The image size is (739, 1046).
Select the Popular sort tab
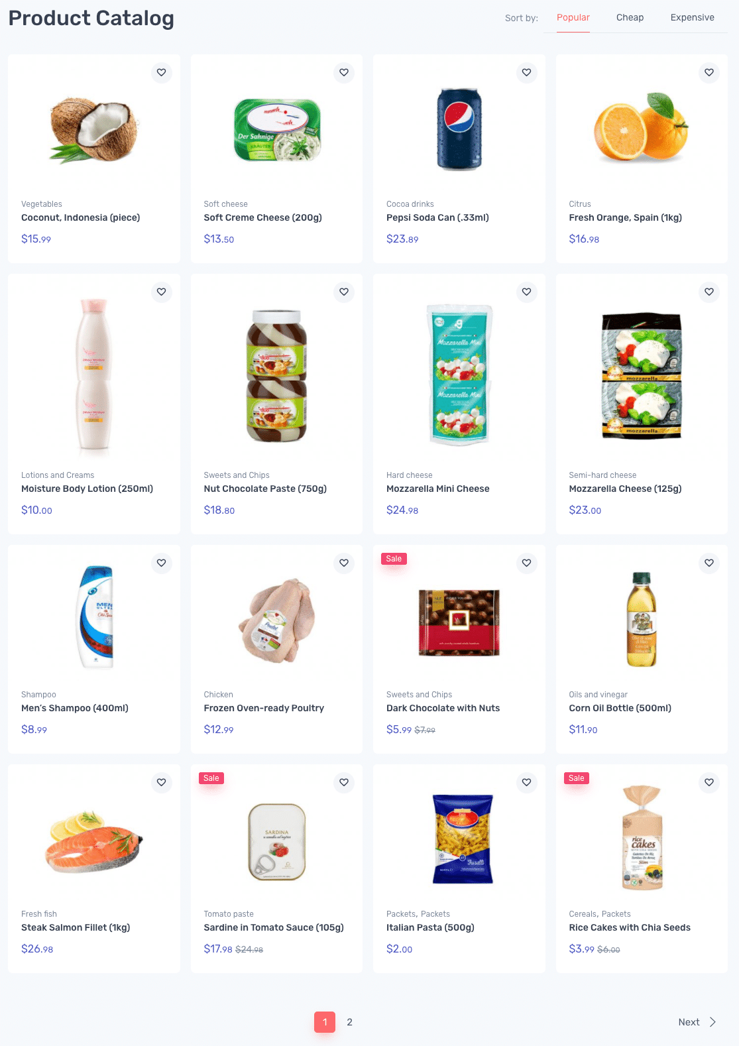(x=573, y=17)
